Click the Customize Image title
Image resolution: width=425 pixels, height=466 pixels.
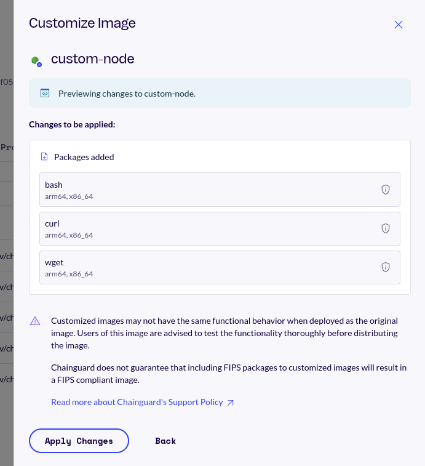pyautogui.click(x=82, y=23)
